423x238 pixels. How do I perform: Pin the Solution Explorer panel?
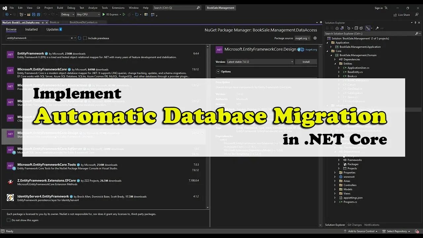pyautogui.click(x=415, y=22)
